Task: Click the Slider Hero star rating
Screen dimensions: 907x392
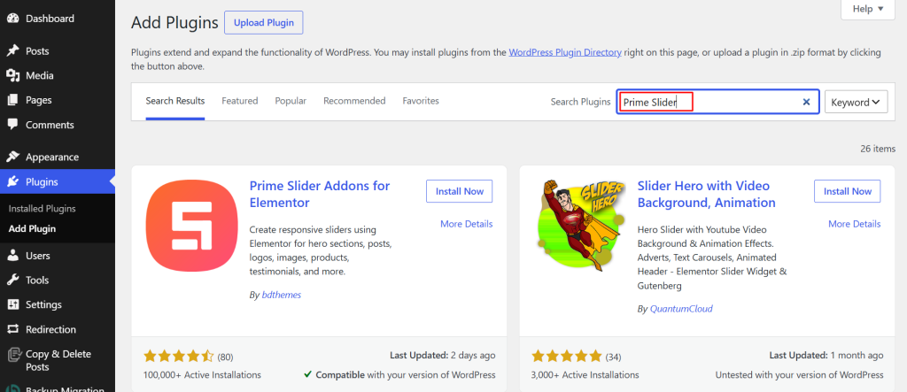Action: coord(567,356)
